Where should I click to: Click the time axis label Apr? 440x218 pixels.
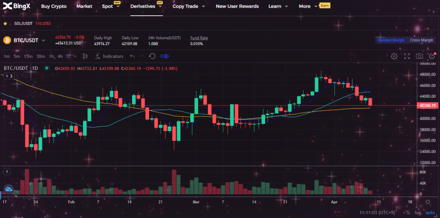pos(334,201)
